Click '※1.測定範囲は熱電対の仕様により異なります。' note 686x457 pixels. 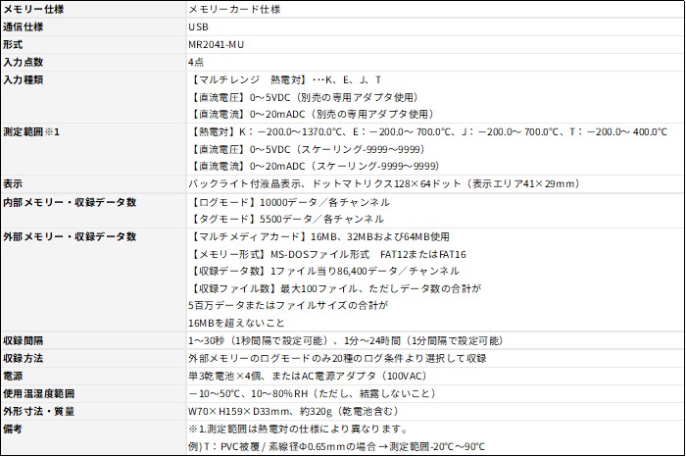298,429
